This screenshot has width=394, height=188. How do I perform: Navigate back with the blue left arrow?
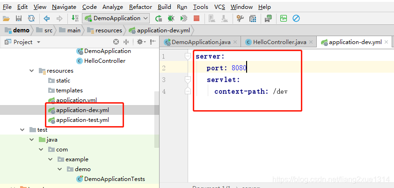47,18
